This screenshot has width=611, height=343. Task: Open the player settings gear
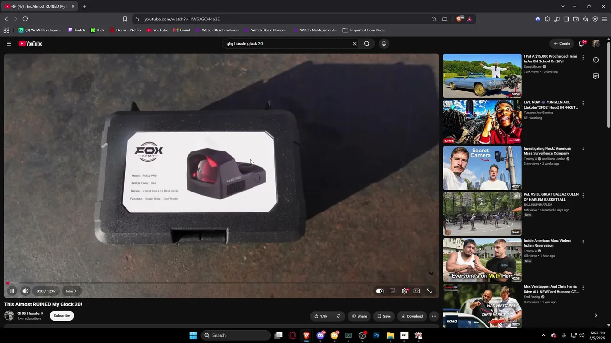click(x=405, y=291)
